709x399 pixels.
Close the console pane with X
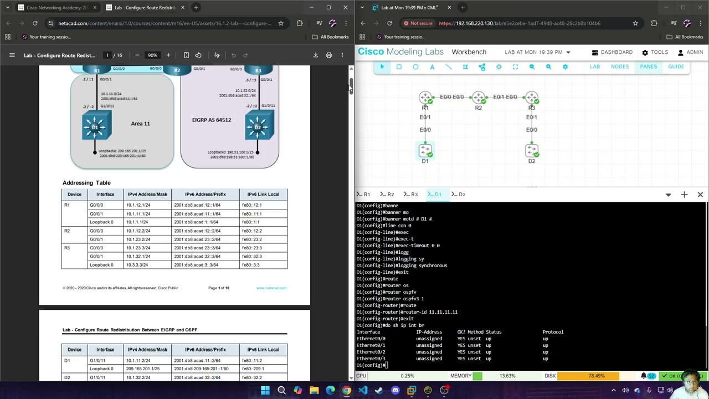pos(700,195)
